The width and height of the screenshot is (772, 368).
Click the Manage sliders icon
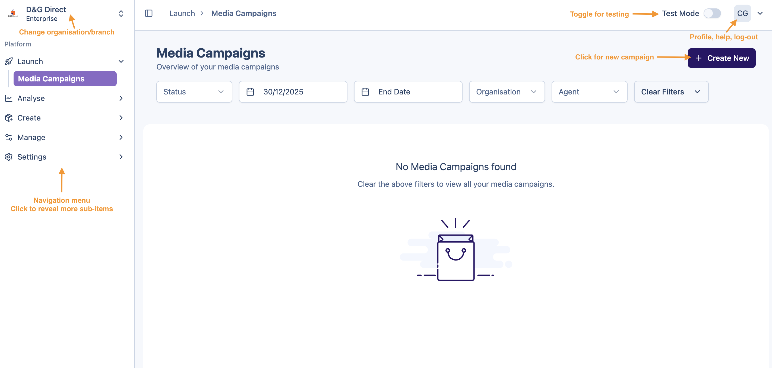(9, 137)
